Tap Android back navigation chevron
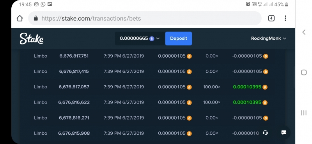This screenshot has height=144, width=312. click(x=304, y=32)
